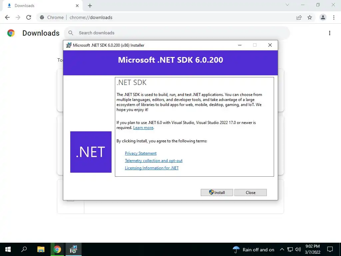Close the Downloads tab
Image resolution: width=341 pixels, height=256 pixels.
[77, 6]
